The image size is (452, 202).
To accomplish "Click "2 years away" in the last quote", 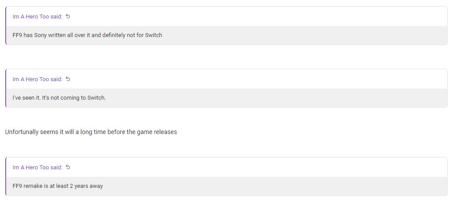I will pos(86,186).
